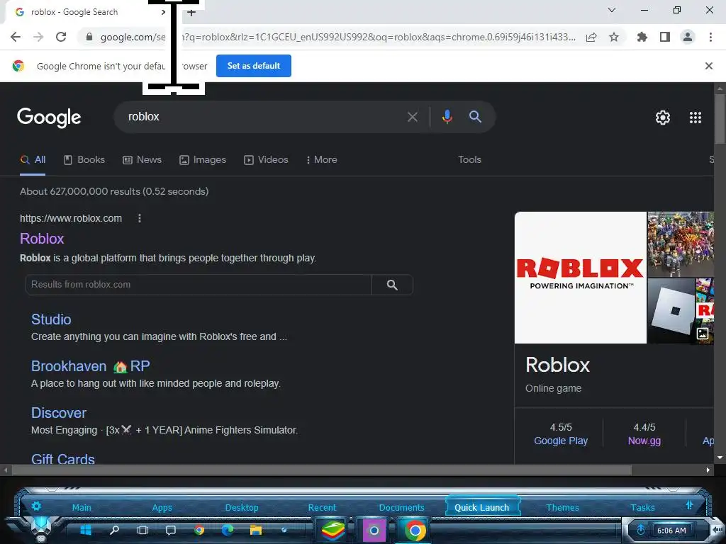Select the Themes dock tab
This screenshot has width=726, height=544.
coord(562,507)
